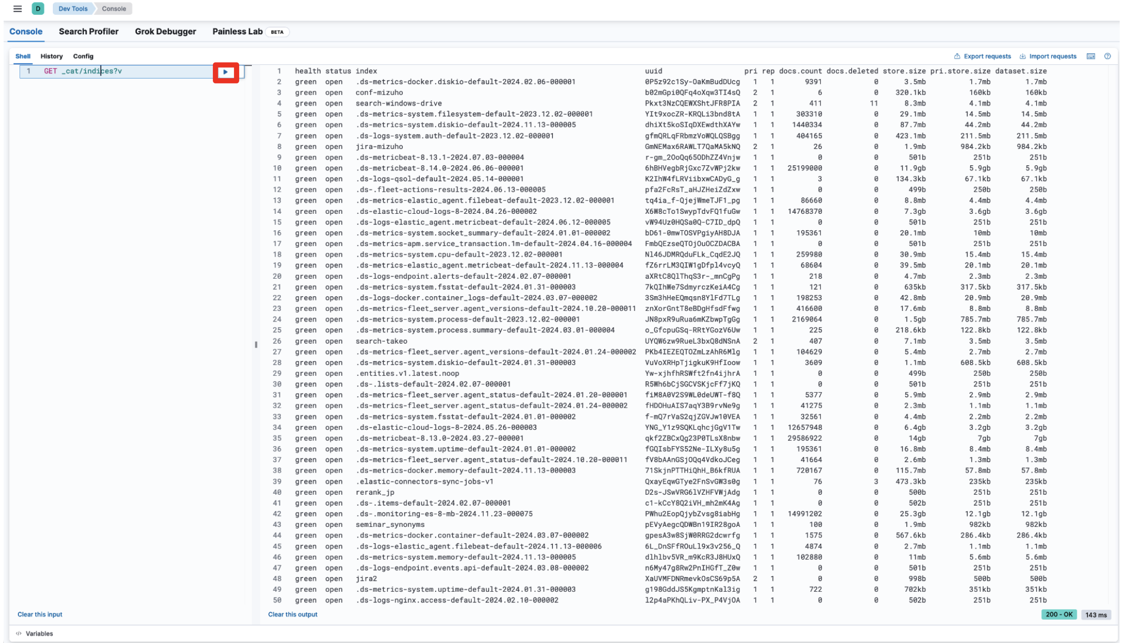Screen dimensions: 1128x643
Task: Select the History sub-tab
Action: 51,56
